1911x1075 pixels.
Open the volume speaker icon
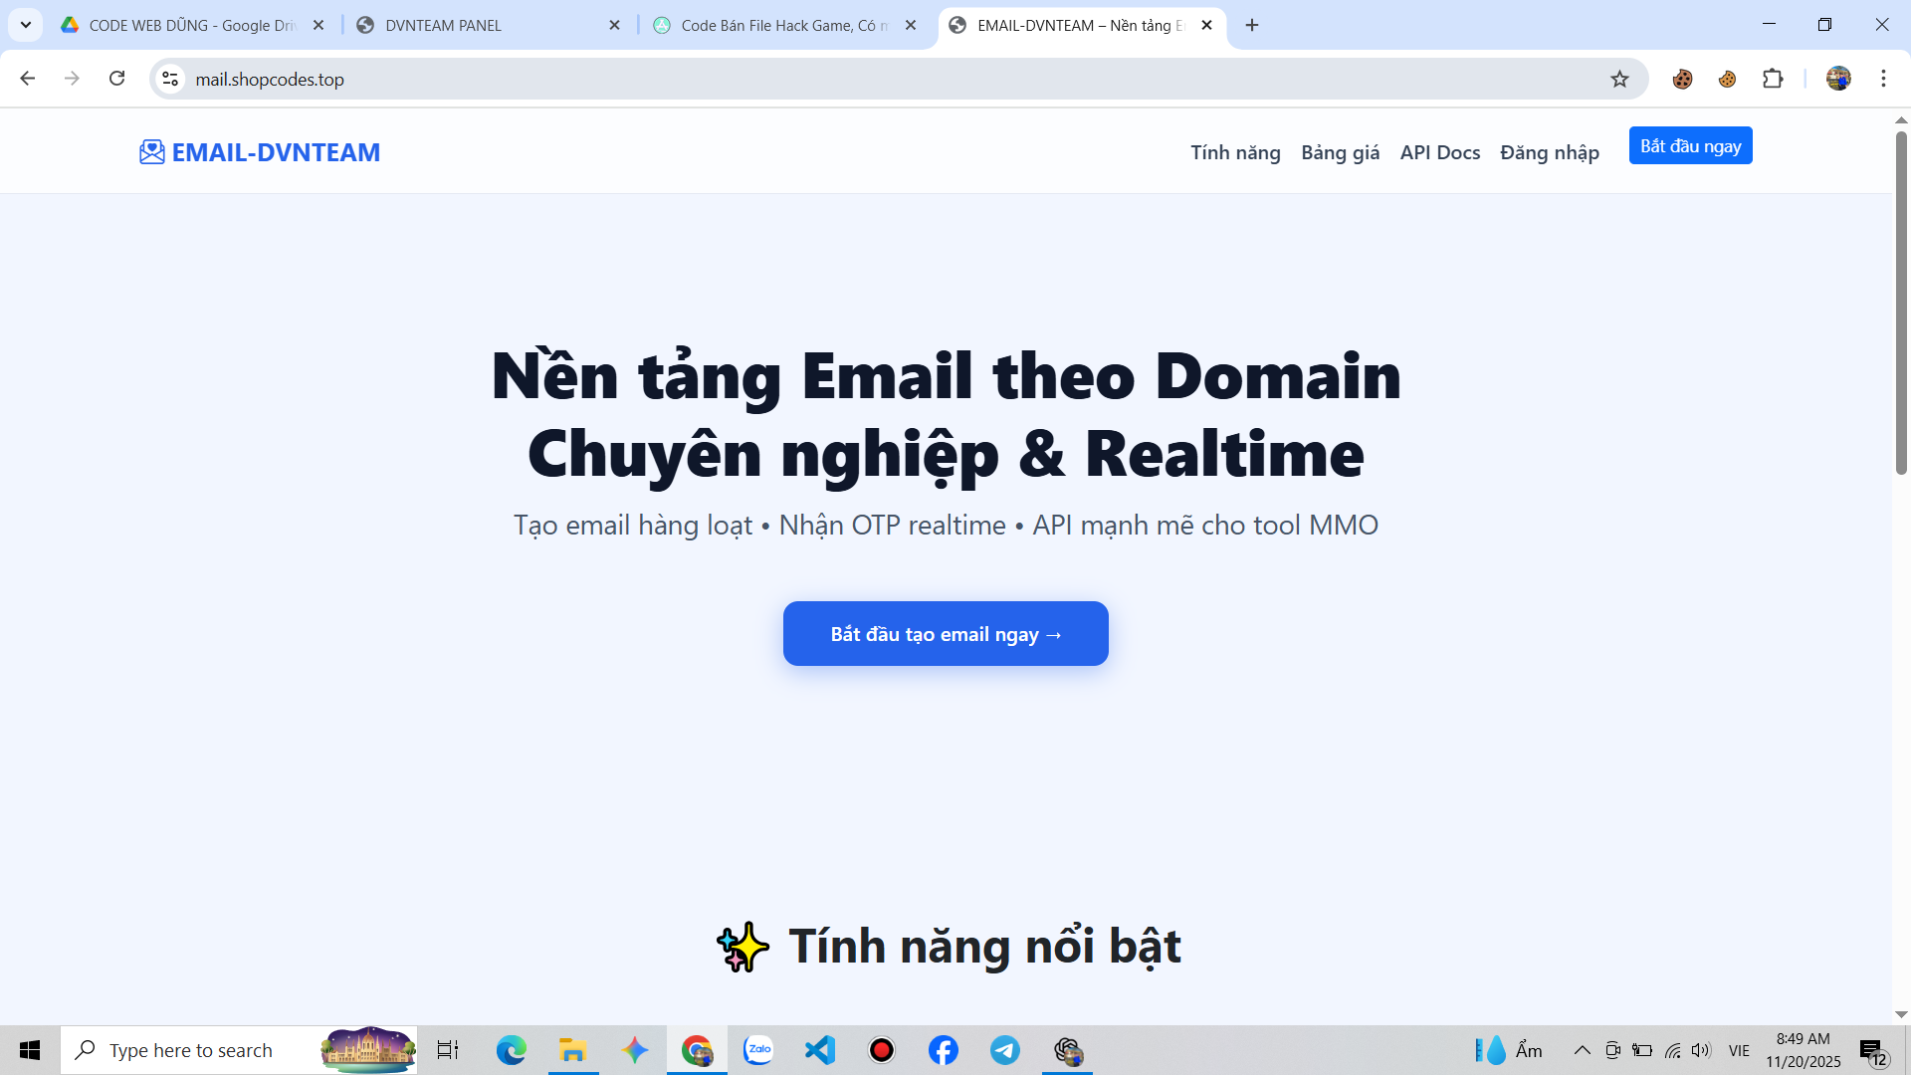click(1701, 1050)
